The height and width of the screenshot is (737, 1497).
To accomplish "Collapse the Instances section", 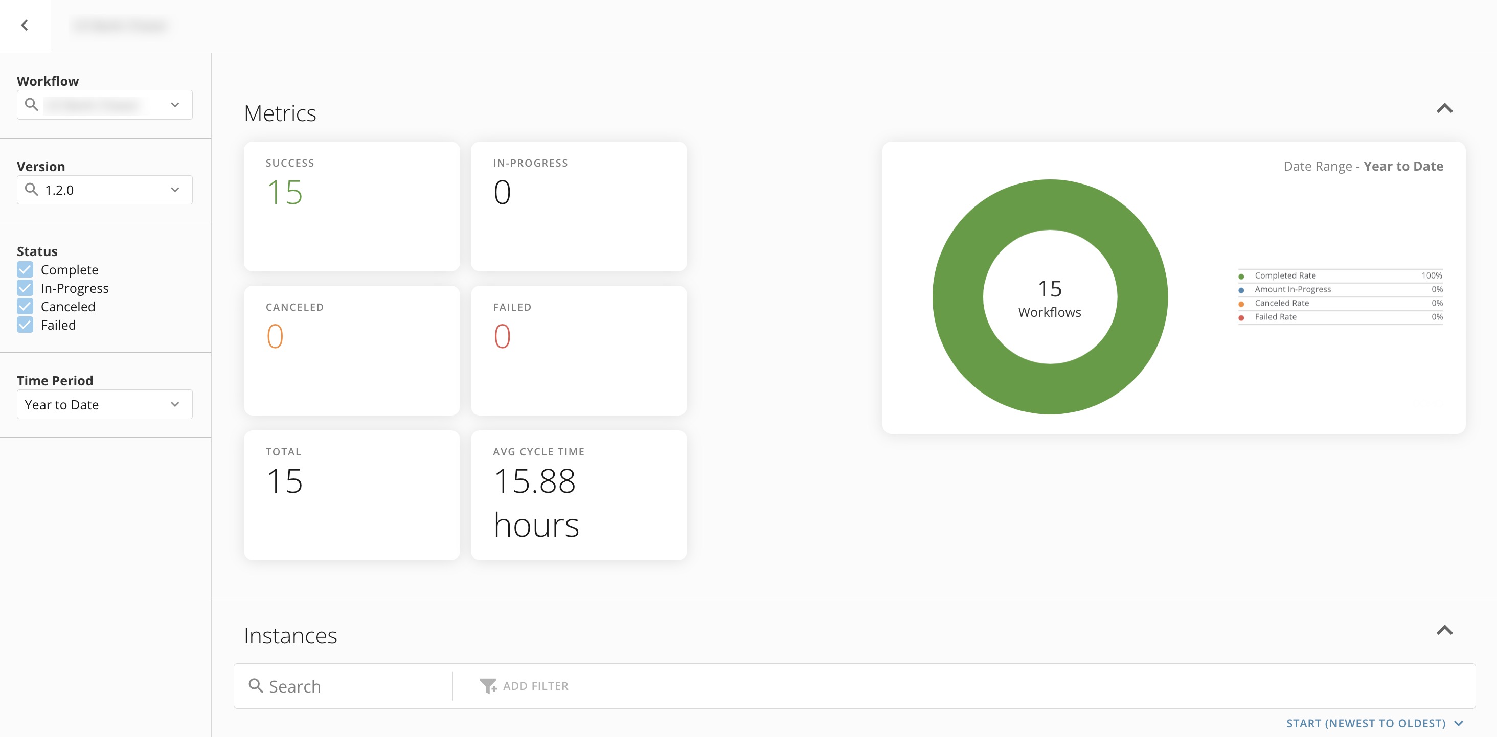I will coord(1445,630).
